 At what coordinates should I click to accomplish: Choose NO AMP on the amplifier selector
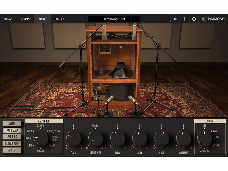click(41, 151)
